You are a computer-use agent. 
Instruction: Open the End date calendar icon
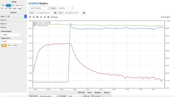coord(84,13)
